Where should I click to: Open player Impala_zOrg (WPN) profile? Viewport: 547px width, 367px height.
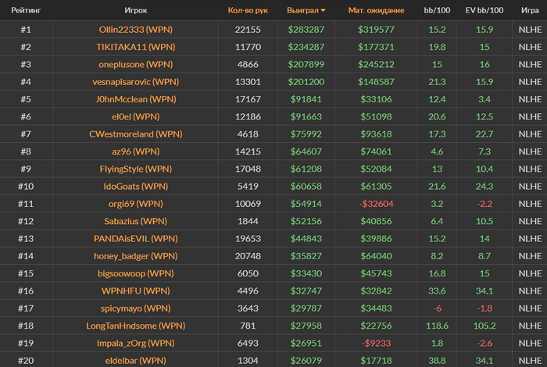tap(136, 344)
